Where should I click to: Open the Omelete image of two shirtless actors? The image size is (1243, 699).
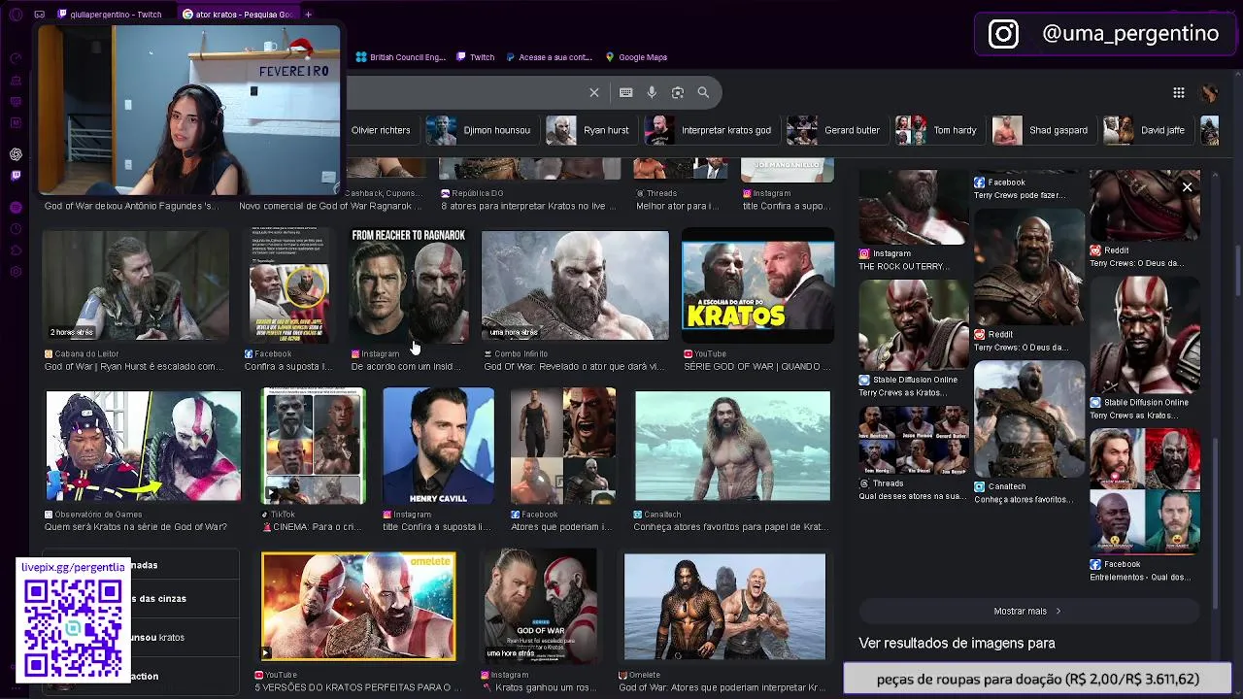724,607
